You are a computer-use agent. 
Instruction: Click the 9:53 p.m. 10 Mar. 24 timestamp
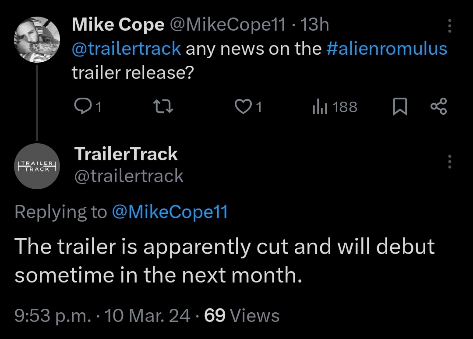click(x=102, y=316)
